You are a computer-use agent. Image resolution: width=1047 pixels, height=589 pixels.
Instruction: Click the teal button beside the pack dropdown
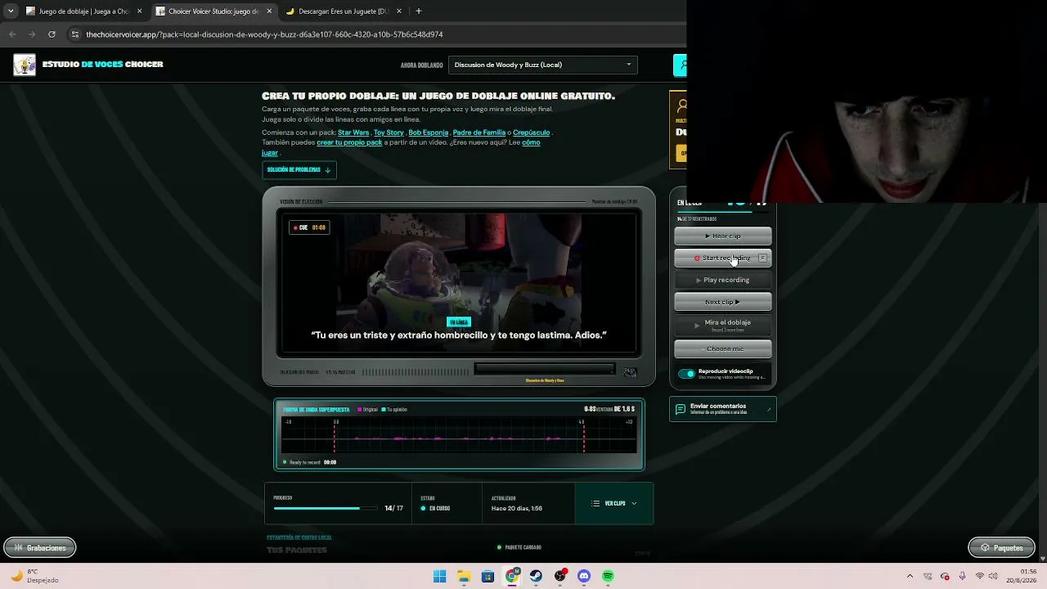(679, 65)
